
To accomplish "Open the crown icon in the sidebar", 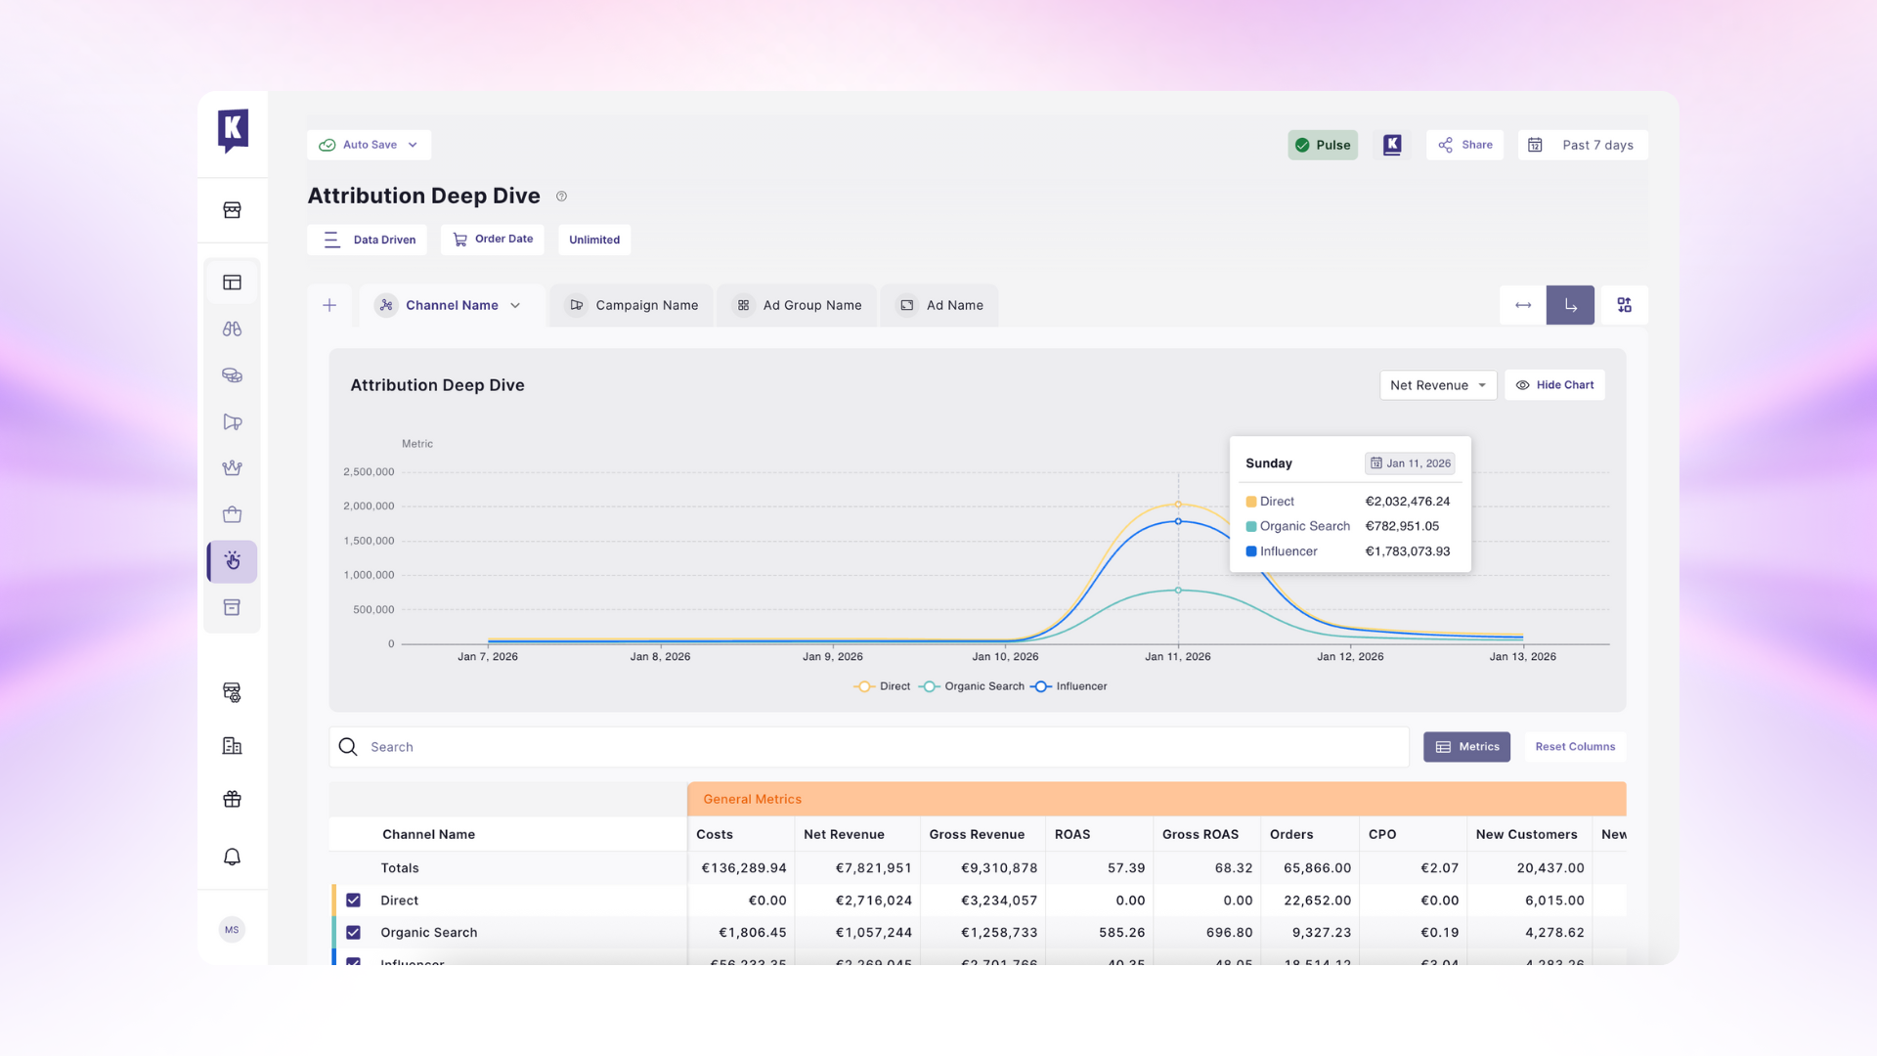I will 232,468.
